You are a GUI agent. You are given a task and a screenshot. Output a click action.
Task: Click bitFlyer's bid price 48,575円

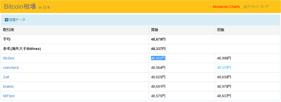tap(158, 96)
